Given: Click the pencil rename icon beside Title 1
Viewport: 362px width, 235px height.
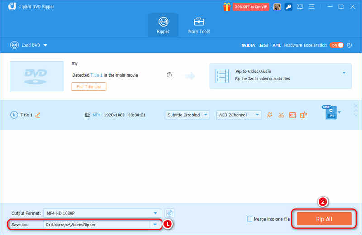Looking at the screenshot, I should click(38, 115).
